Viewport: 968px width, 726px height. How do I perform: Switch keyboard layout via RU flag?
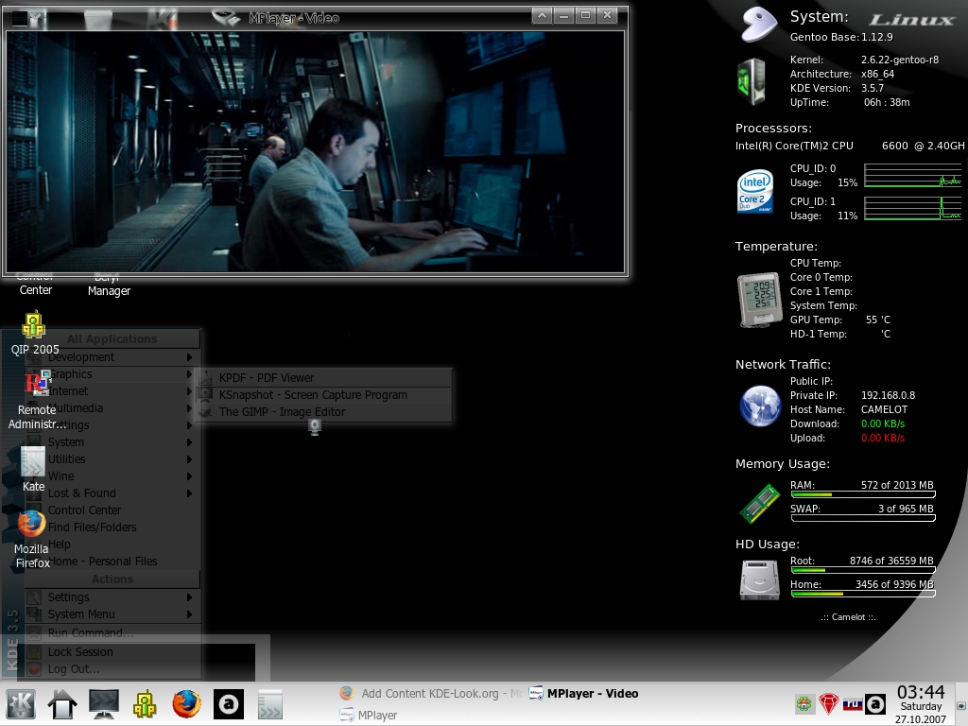(852, 703)
